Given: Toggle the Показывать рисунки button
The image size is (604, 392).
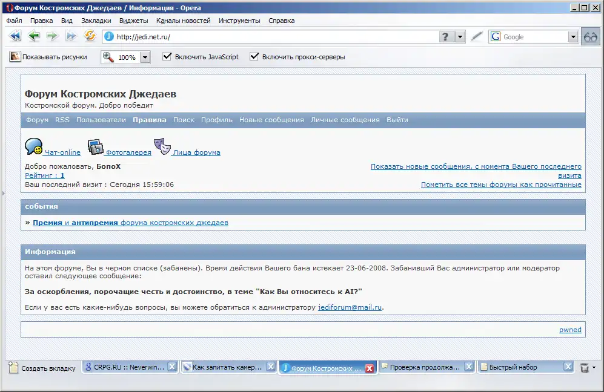Looking at the screenshot, I should click(48, 57).
